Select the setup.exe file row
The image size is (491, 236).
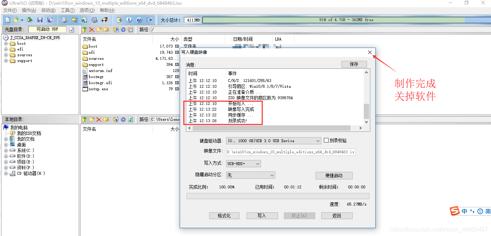[98, 89]
